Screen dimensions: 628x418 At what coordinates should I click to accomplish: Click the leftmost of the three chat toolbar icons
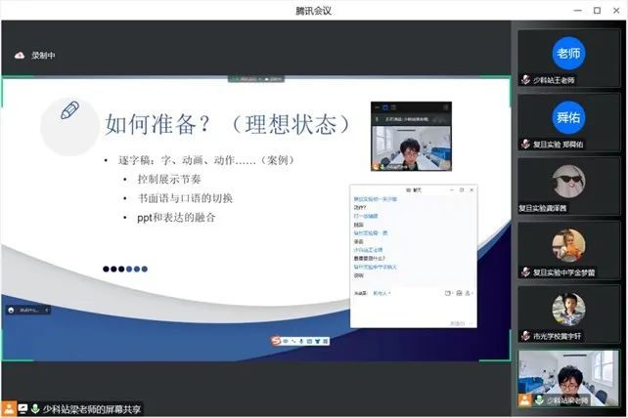448,293
